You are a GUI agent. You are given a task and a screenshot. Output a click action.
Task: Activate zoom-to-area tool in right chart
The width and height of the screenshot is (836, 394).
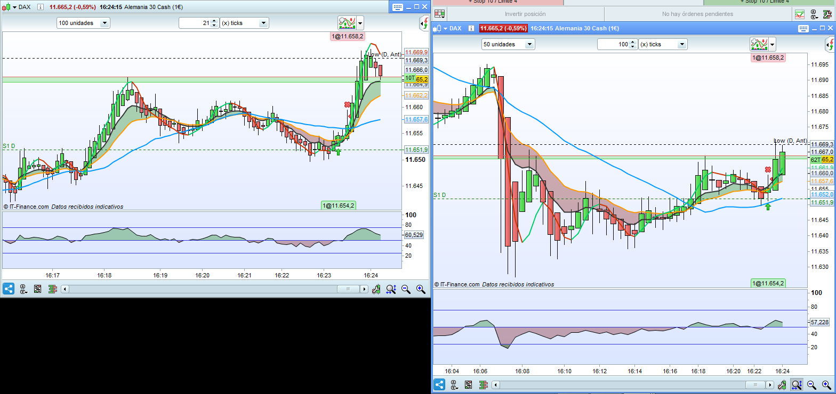(797, 384)
